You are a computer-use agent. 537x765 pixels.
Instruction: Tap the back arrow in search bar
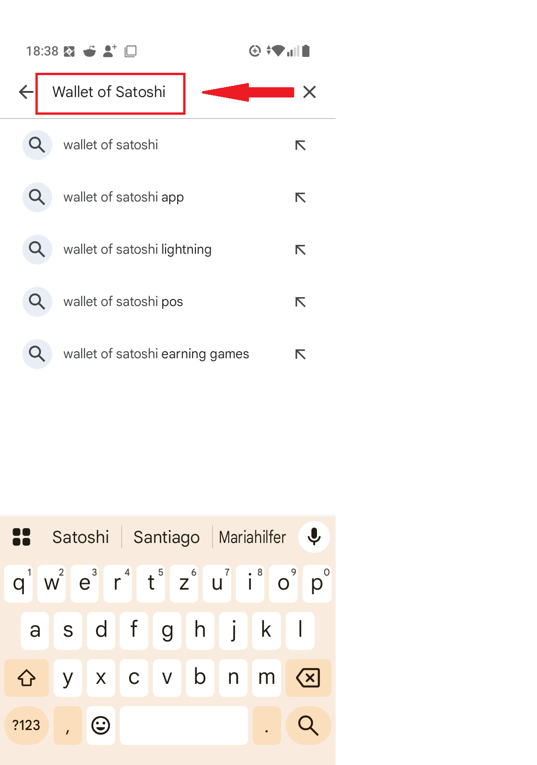[26, 92]
